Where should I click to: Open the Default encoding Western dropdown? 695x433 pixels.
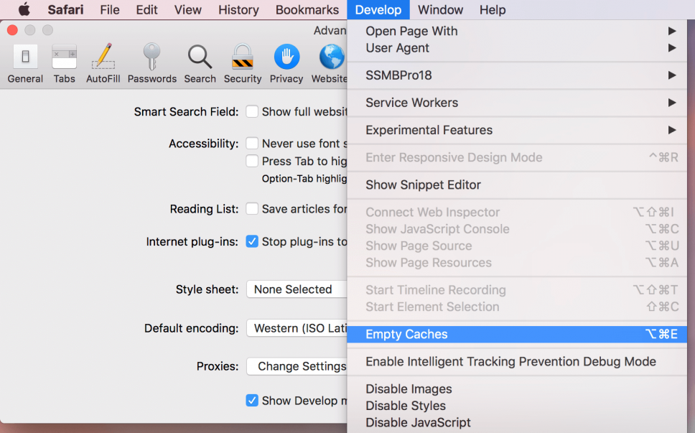297,328
